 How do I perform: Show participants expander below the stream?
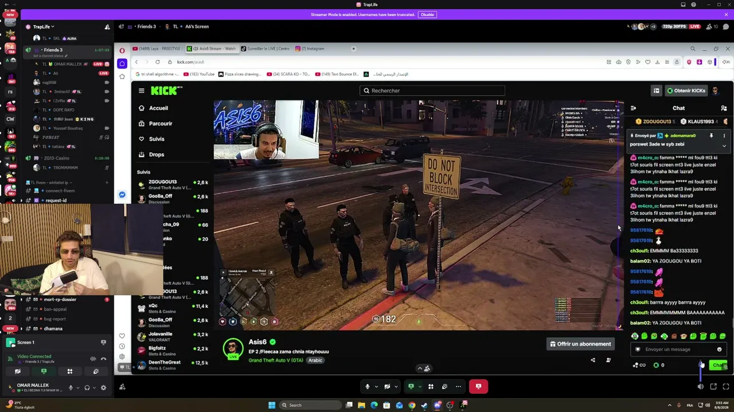423,369
